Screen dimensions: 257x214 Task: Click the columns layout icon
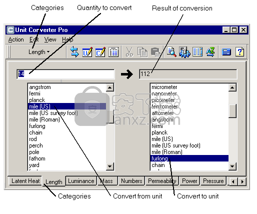pyautogui.click(x=197, y=52)
